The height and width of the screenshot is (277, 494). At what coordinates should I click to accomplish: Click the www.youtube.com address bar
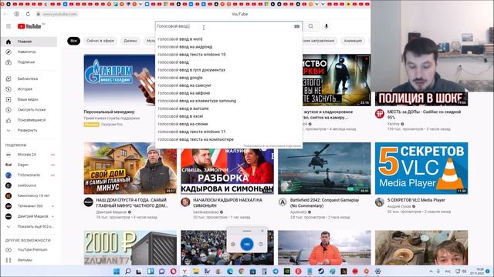click(x=60, y=14)
